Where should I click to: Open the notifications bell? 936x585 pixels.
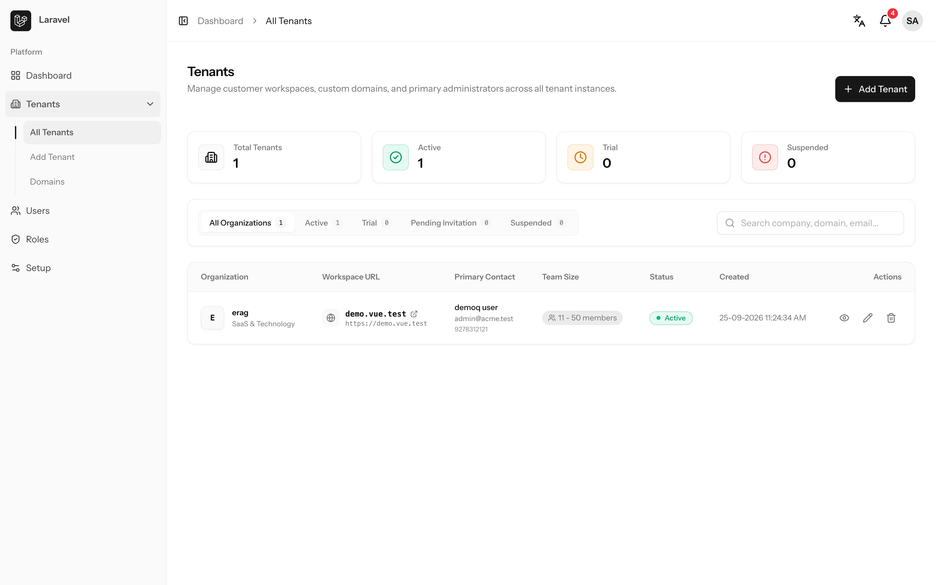pyautogui.click(x=885, y=21)
